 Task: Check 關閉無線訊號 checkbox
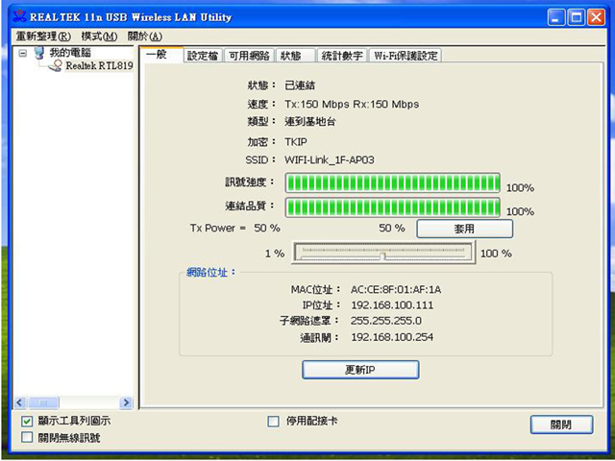pos(27,437)
